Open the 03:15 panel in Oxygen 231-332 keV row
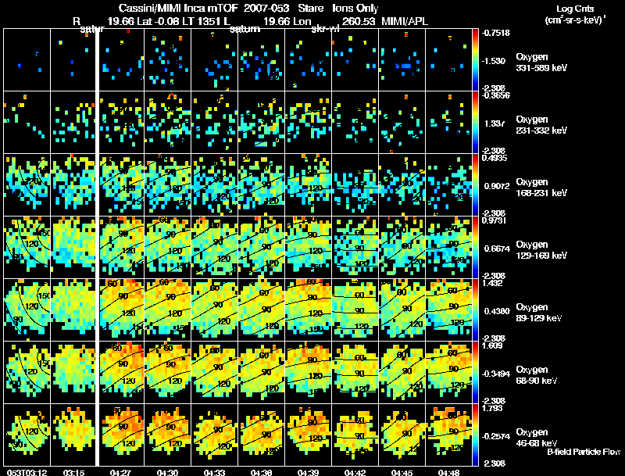The width and height of the screenshot is (625, 476). pos(73,123)
